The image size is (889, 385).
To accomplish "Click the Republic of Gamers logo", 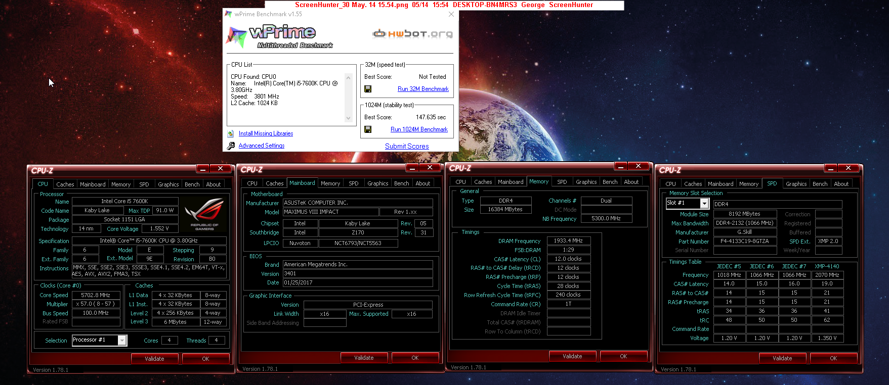I will coord(204,214).
